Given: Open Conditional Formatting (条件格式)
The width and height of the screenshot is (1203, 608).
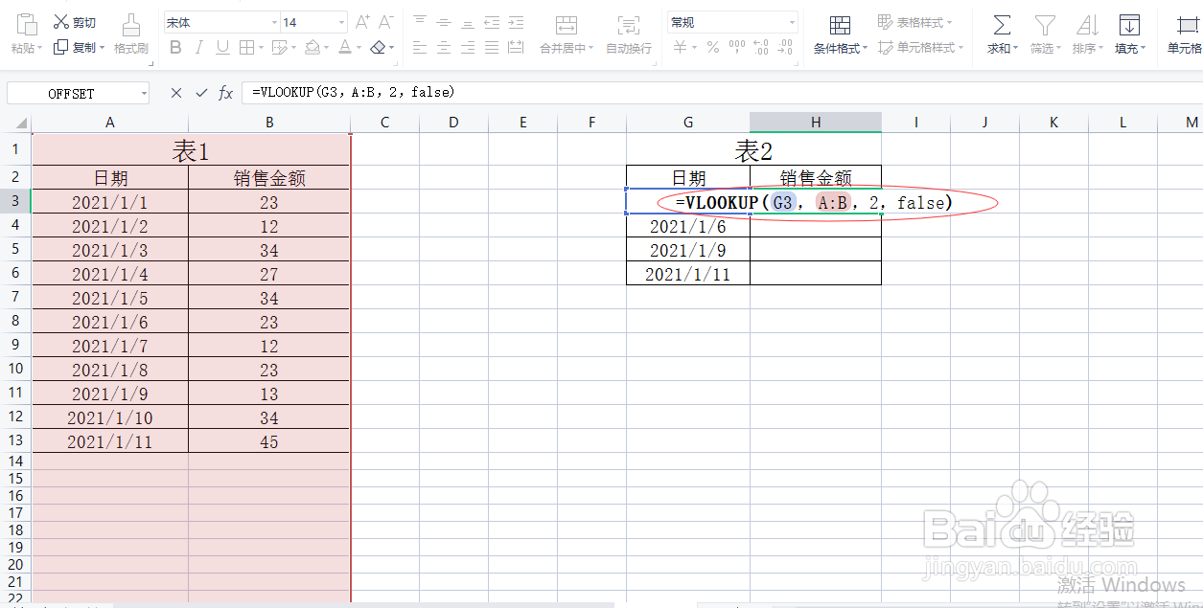Looking at the screenshot, I should 841,34.
